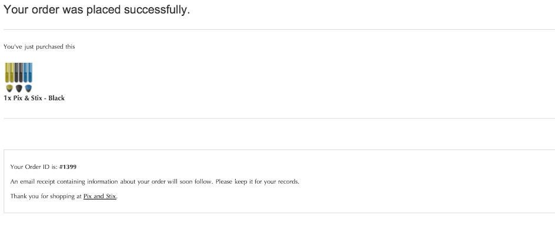This screenshot has width=555, height=227.
Task: Select the blue drumsticks in product image
Action: (x=28, y=73)
